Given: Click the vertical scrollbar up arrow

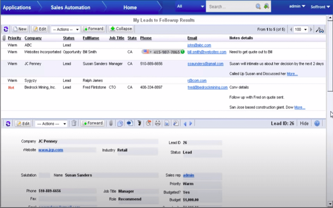Looking at the screenshot, I should (x=330, y=18).
